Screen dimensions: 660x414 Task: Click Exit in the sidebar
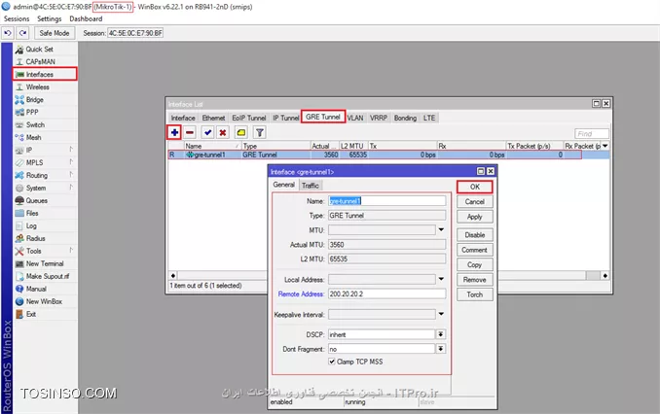[x=31, y=314]
